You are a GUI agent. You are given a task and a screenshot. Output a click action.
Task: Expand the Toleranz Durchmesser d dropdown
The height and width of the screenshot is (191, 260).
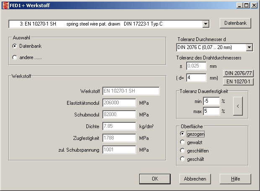[x=250, y=47]
